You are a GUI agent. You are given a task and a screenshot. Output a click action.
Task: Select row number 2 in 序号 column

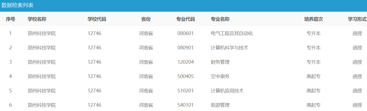click(10, 48)
